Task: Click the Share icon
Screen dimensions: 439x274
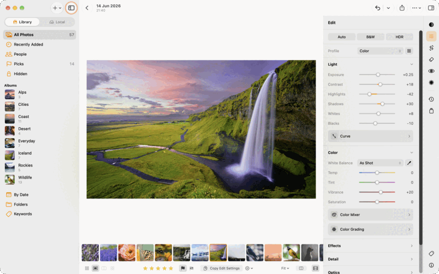Action: click(402, 8)
